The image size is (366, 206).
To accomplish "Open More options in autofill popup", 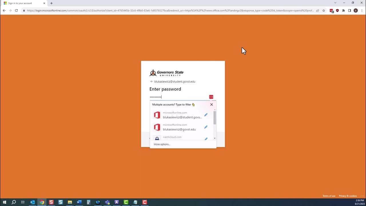I will click(x=162, y=144).
